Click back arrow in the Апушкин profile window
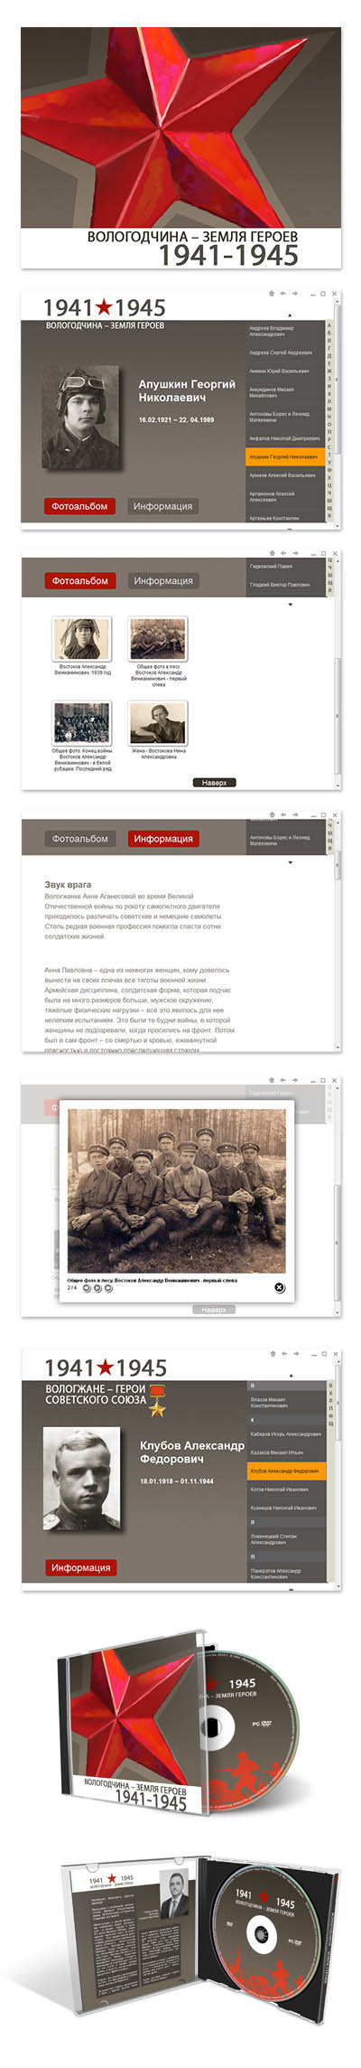This screenshot has width=361, height=2068. tap(282, 293)
